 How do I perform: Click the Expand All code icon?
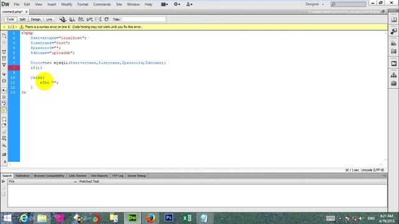coord(4,65)
